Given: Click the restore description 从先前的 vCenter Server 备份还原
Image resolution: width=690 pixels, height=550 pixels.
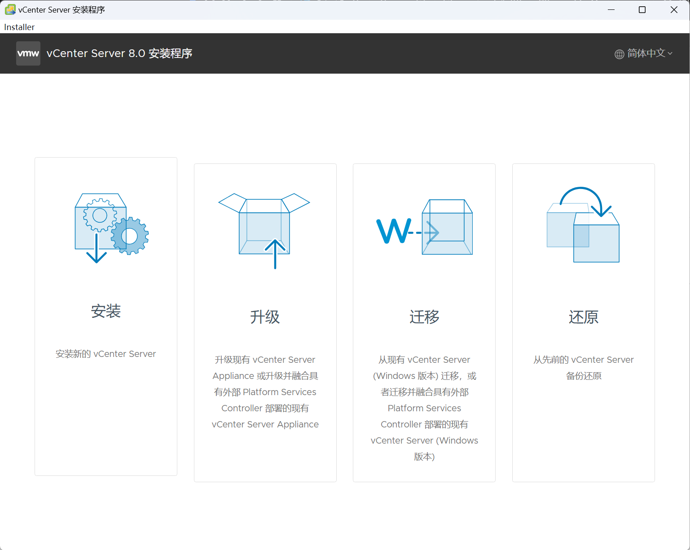Looking at the screenshot, I should pyautogui.click(x=584, y=368).
